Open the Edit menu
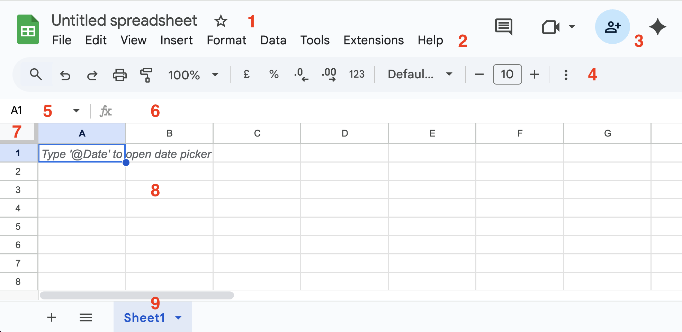 [96, 40]
